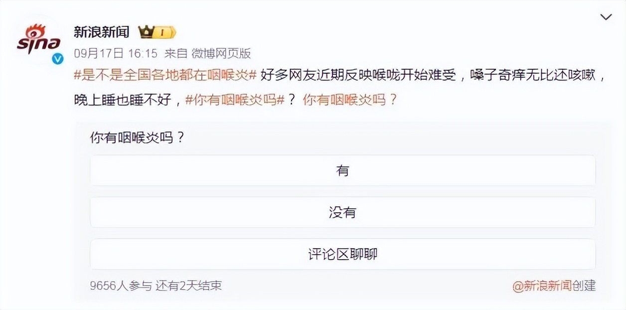The height and width of the screenshot is (310, 626).
Task: Open the 新浪新闻 account name
Action: 102,32
